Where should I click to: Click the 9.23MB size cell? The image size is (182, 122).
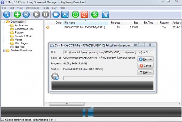pyautogui.click(x=134, y=27)
